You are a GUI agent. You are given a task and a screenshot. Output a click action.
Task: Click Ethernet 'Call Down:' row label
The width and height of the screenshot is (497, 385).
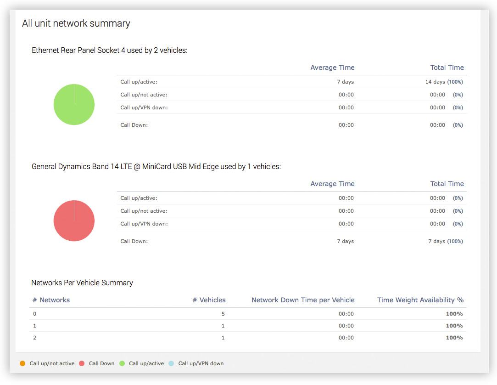[134, 125]
